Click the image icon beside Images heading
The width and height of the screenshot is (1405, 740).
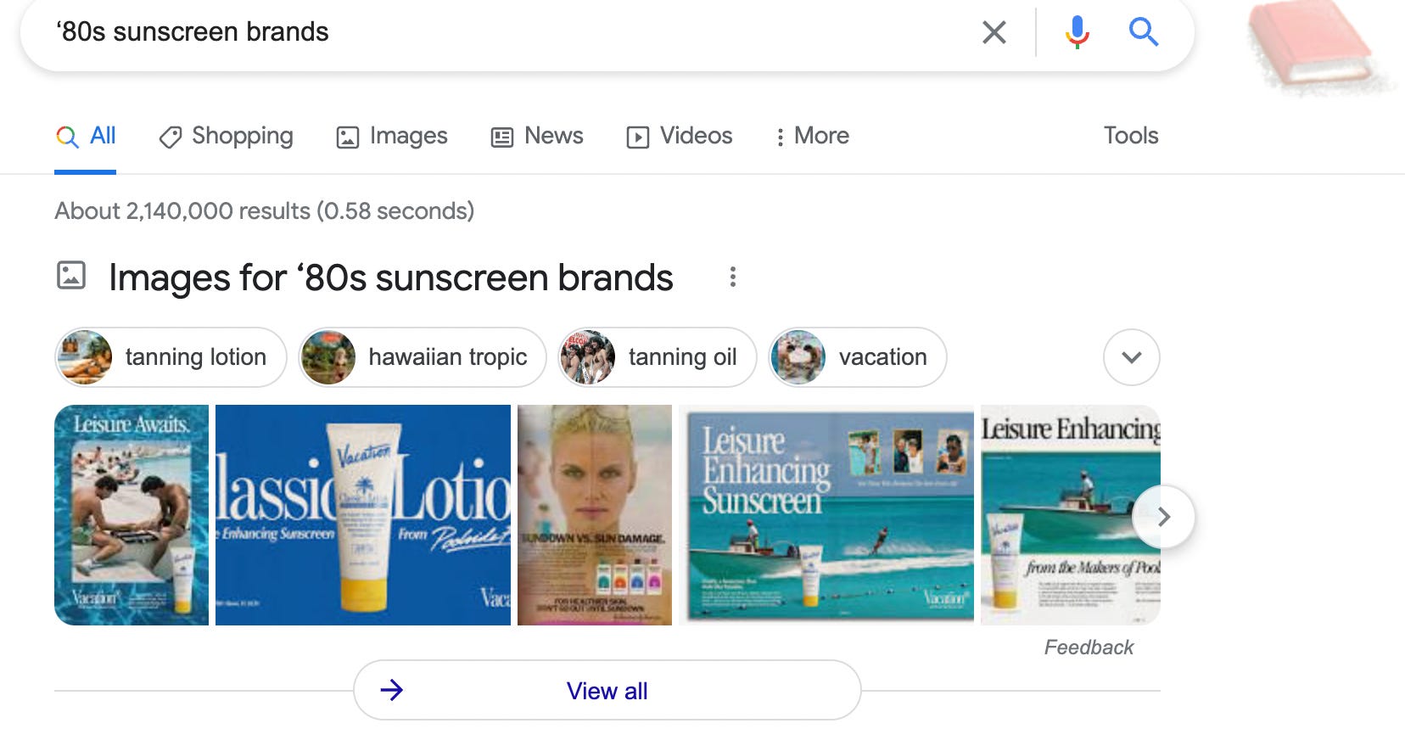pos(71,276)
